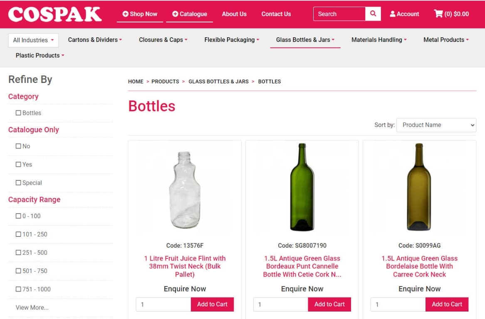This screenshot has width=485, height=319.
Task: Check the Special catalogue filter
Action: point(18,183)
